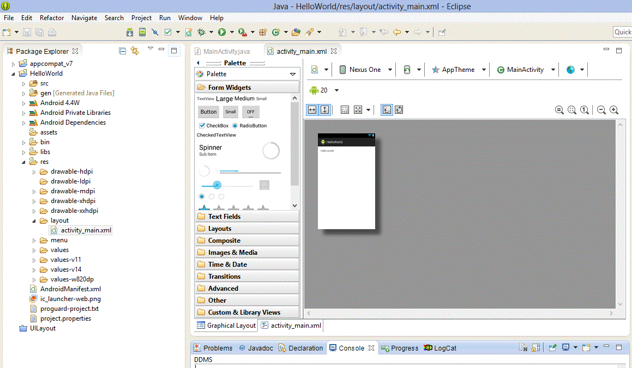Select the RadioGroup widget in the palette

pos(212,197)
